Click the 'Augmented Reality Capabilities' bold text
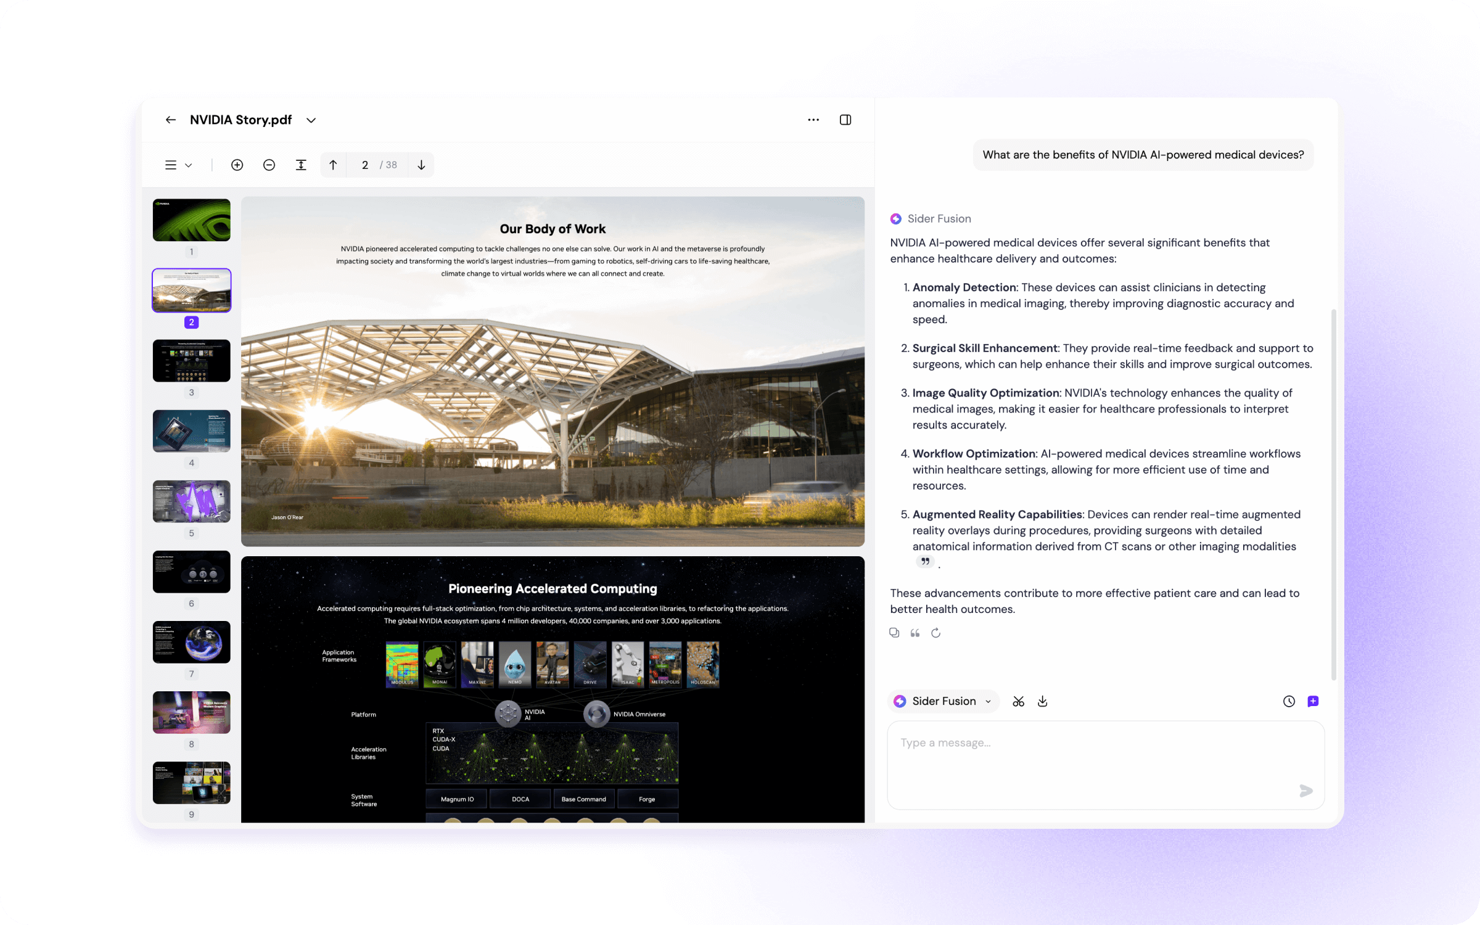 998,514
